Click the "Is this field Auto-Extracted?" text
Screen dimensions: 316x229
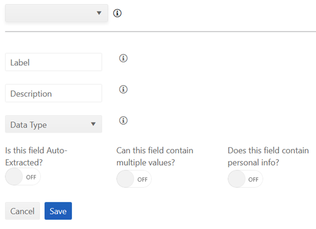tap(36, 156)
